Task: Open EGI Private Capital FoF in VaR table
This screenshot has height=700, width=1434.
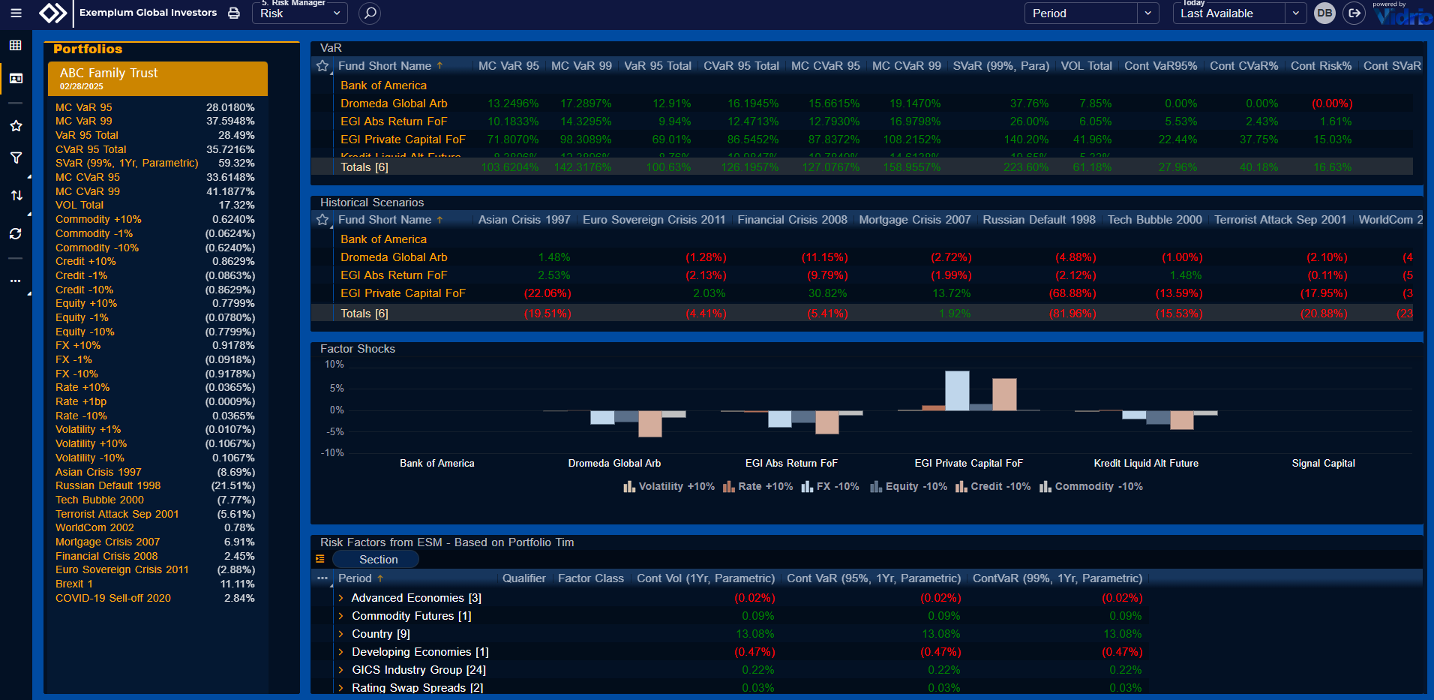Action: [403, 140]
